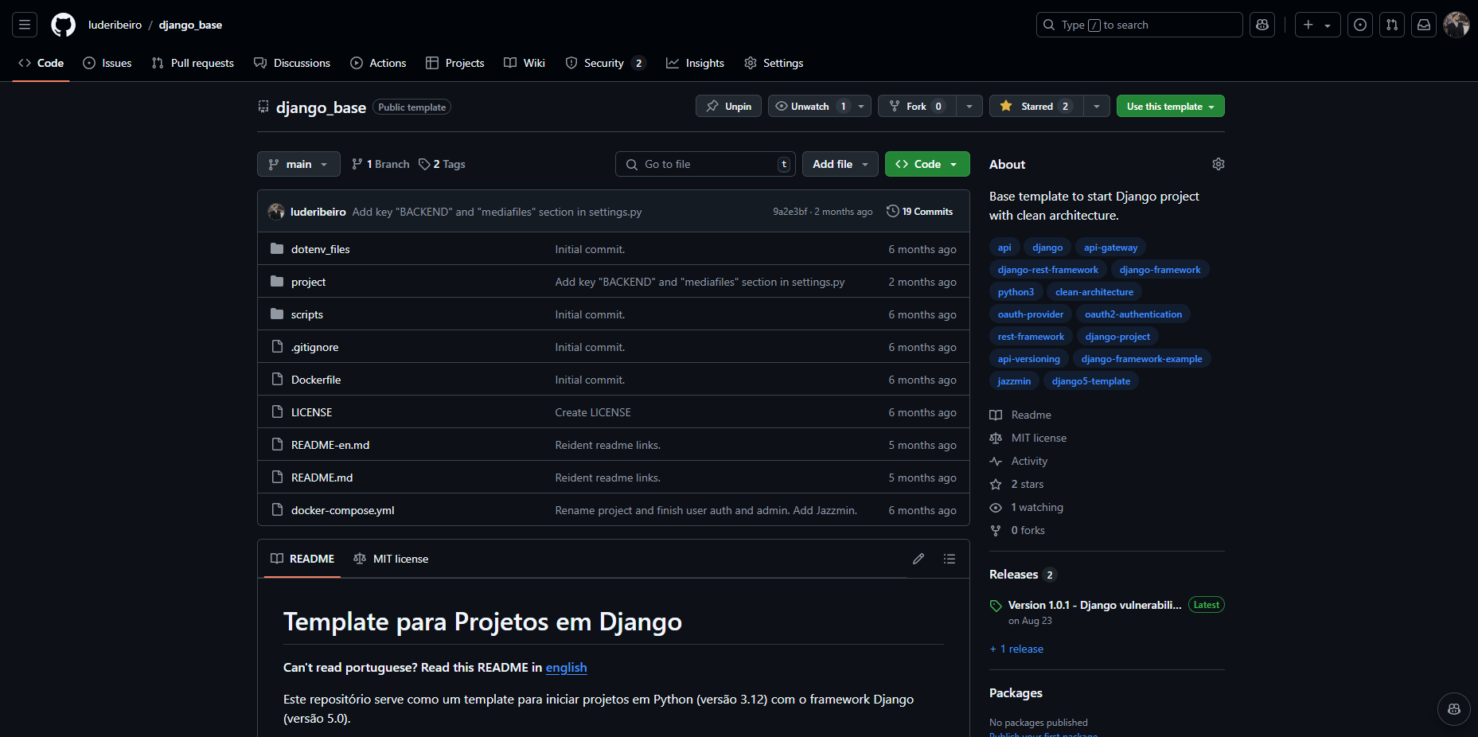Click the oauth2-authentication topic tag
The height and width of the screenshot is (737, 1478).
pos(1133,314)
